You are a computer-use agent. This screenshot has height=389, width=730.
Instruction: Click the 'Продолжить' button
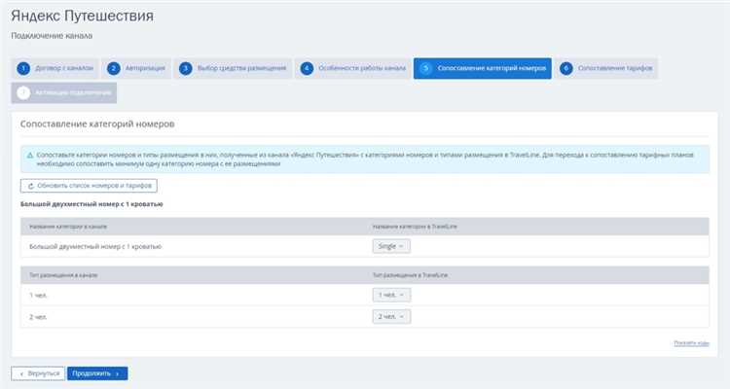[97, 373]
